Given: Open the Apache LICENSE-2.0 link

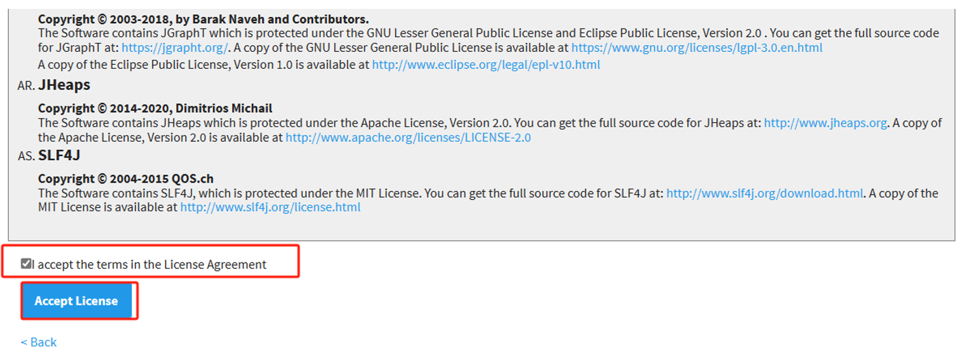Looking at the screenshot, I should pyautogui.click(x=408, y=138).
